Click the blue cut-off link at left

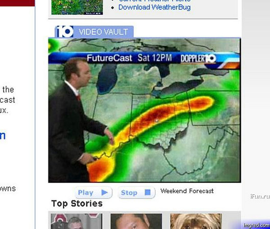click(x=3, y=135)
